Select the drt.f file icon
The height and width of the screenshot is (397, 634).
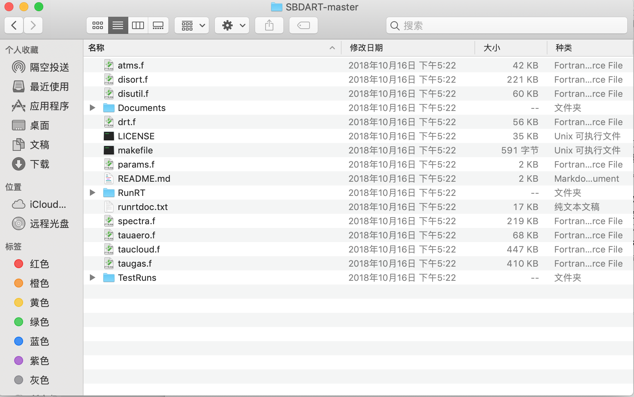click(109, 122)
